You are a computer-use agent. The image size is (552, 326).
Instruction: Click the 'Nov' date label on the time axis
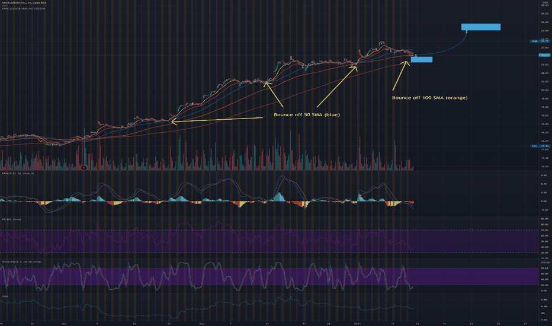(x=64, y=323)
